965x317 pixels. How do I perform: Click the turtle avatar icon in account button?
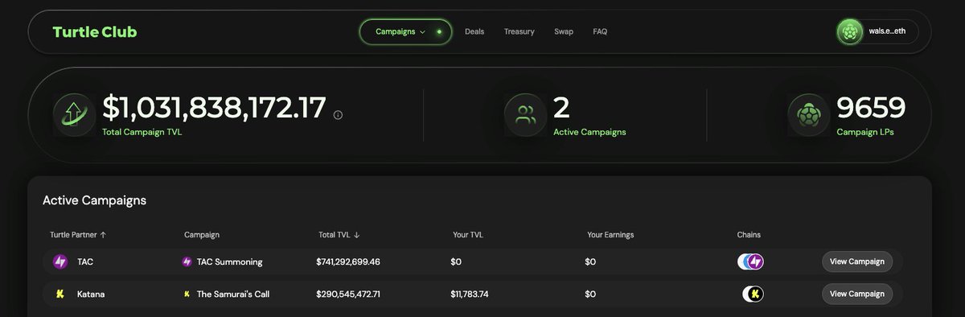coord(849,32)
